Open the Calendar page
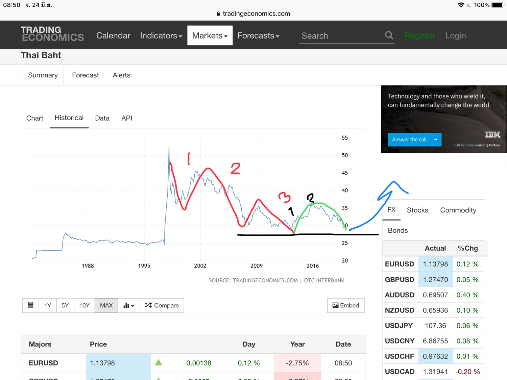Viewport: 507px width, 380px height. (113, 35)
